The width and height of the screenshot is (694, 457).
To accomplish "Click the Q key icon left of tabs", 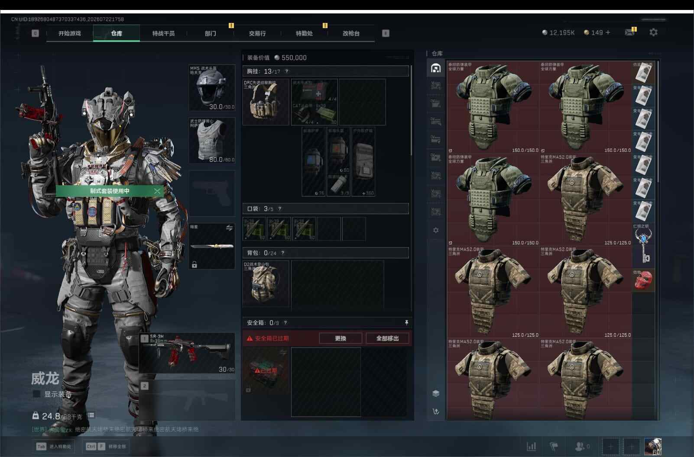I will tap(36, 33).
